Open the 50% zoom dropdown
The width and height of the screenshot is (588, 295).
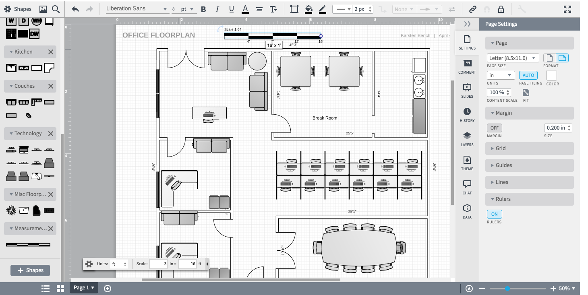[567, 288]
